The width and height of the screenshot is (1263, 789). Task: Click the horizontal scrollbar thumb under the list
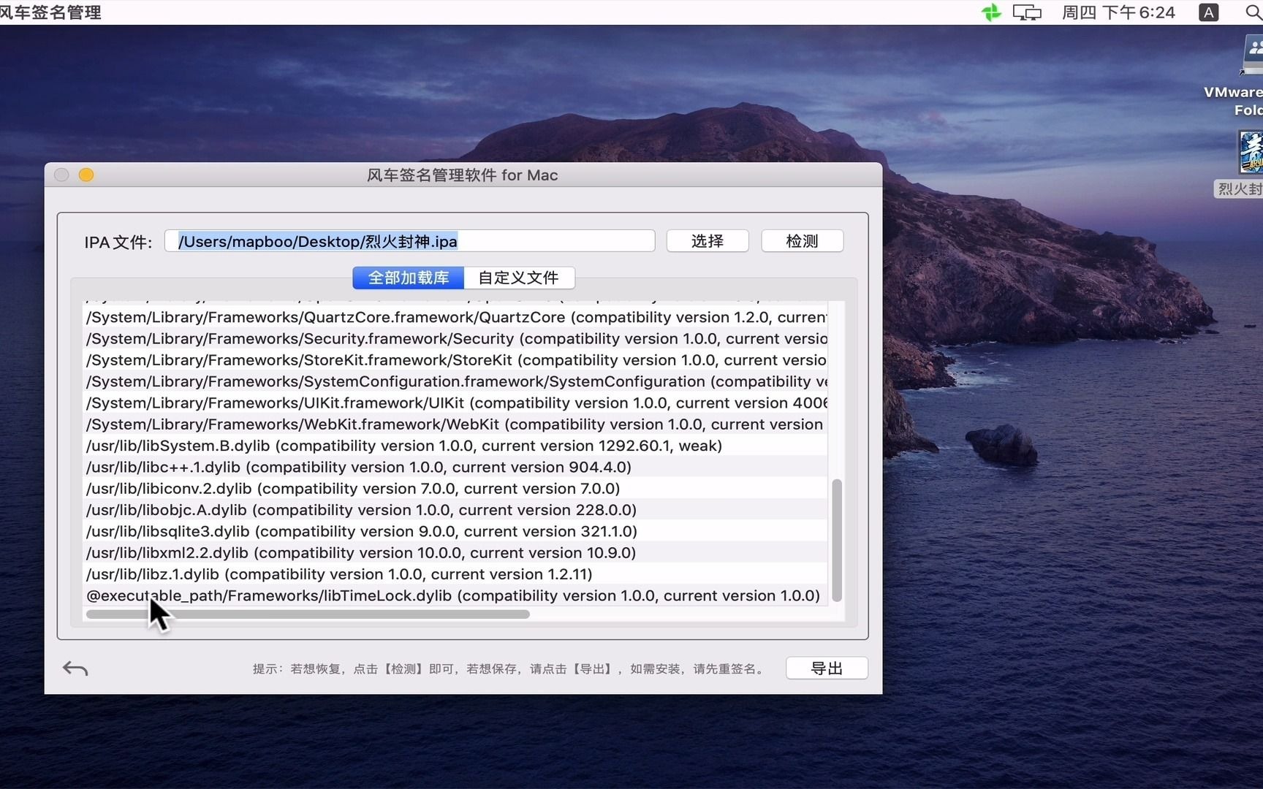click(308, 614)
